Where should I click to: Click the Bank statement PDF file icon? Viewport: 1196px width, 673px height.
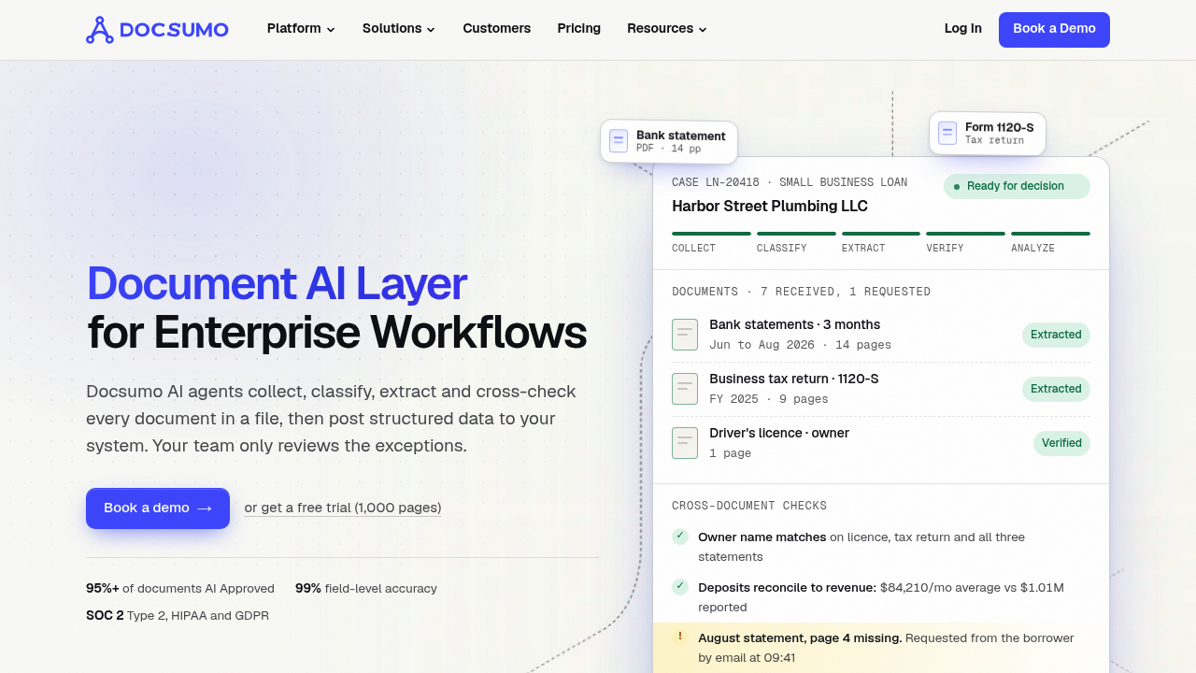tap(619, 141)
